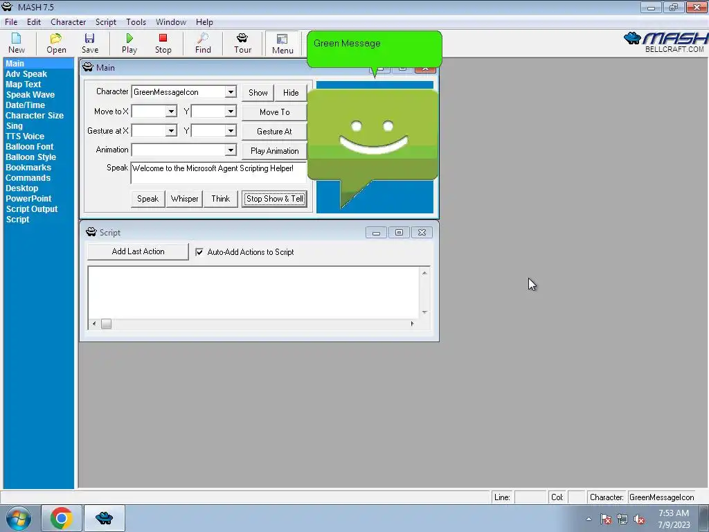Viewport: 709px width, 532px height.
Task: Open the Edit menu
Action: click(34, 21)
